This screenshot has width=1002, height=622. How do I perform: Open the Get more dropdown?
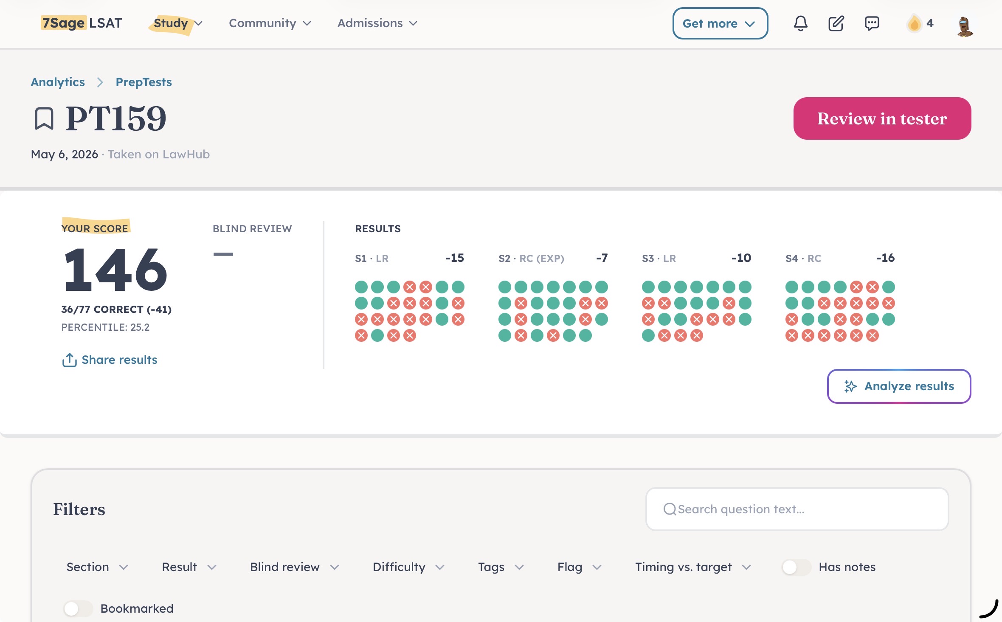point(720,23)
